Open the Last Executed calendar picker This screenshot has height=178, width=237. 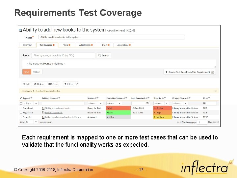click(x=147, y=103)
